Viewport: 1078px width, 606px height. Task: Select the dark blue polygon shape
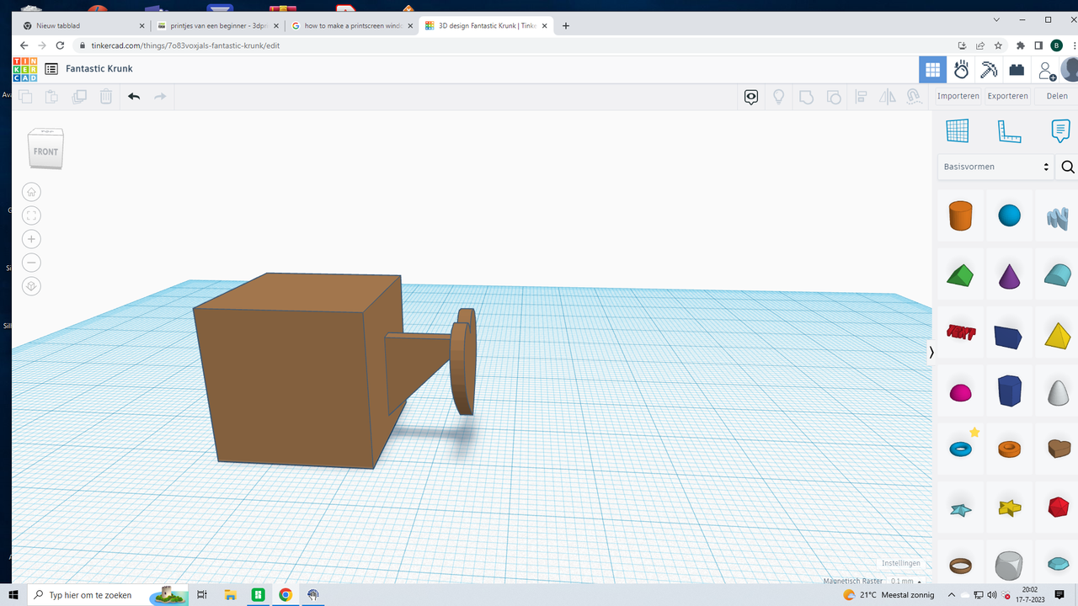coord(1009,391)
